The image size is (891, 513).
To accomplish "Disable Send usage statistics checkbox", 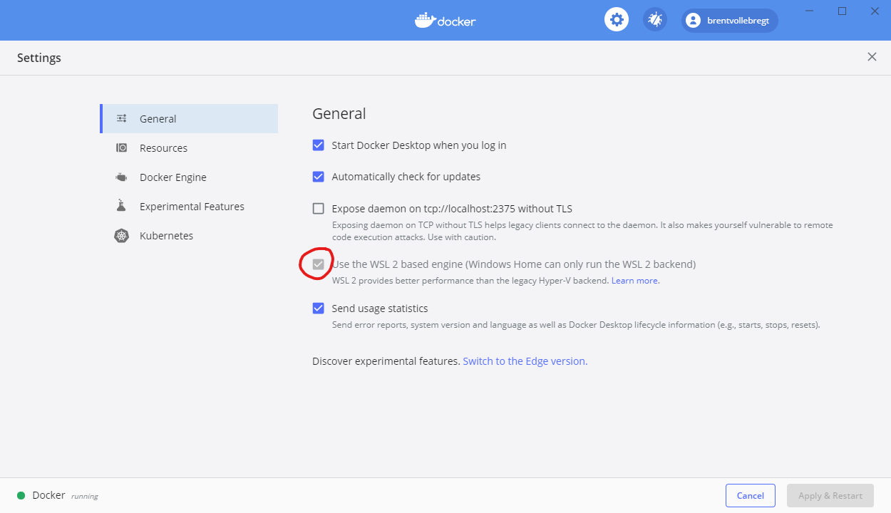I will pyautogui.click(x=319, y=309).
